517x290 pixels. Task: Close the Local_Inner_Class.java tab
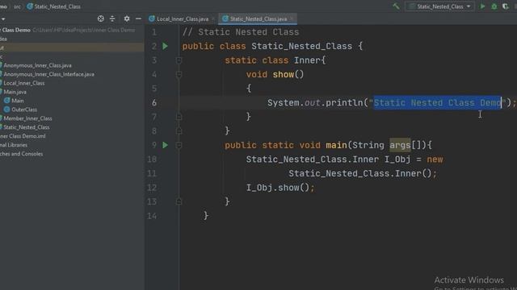tap(213, 19)
